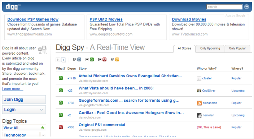Open Original PS1 commercial story
Viewport: 254px width, 139px height.
tap(102, 125)
